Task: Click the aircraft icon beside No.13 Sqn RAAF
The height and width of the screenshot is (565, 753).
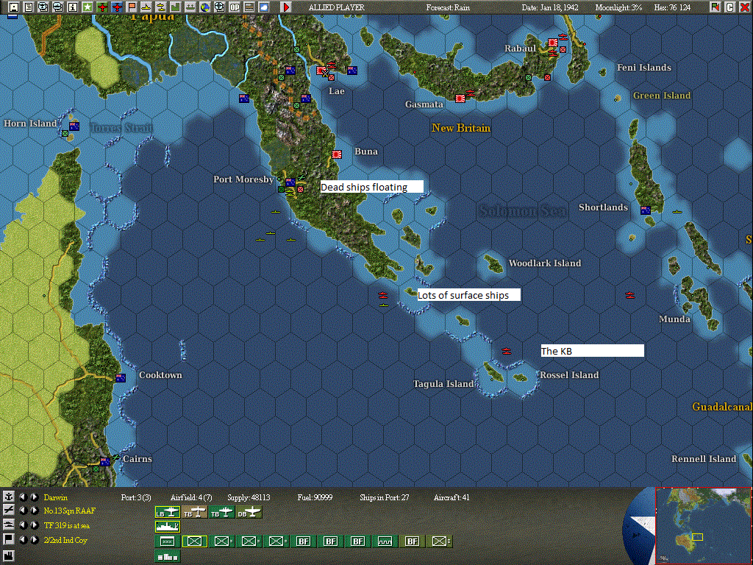Action: [x=8, y=511]
